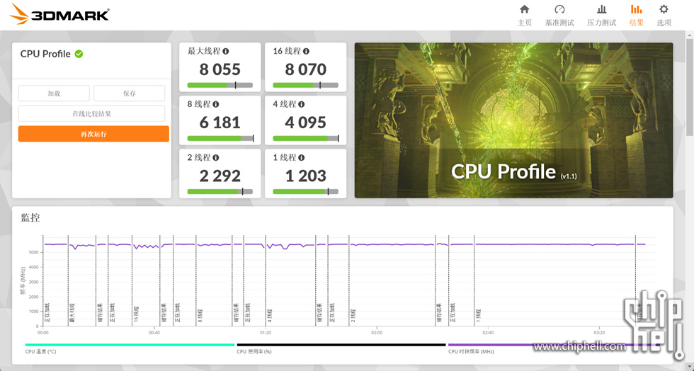Click the max threads score bar

click(220, 85)
